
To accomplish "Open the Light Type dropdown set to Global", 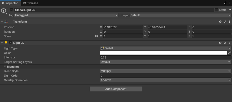I will click(x=166, y=48).
